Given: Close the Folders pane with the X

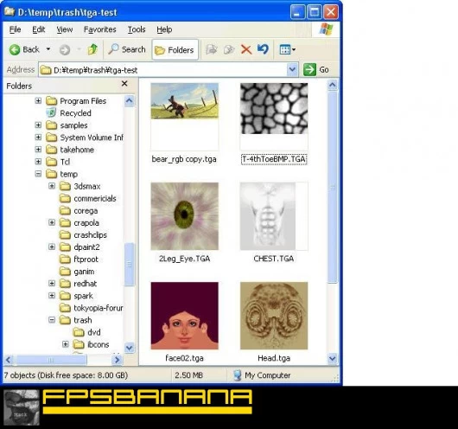Looking at the screenshot, I should 124,84.
